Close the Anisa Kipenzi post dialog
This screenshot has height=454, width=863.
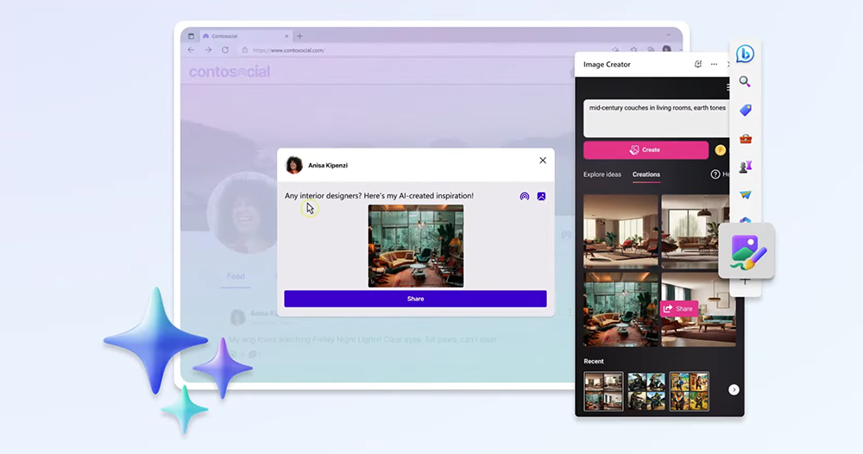(543, 161)
